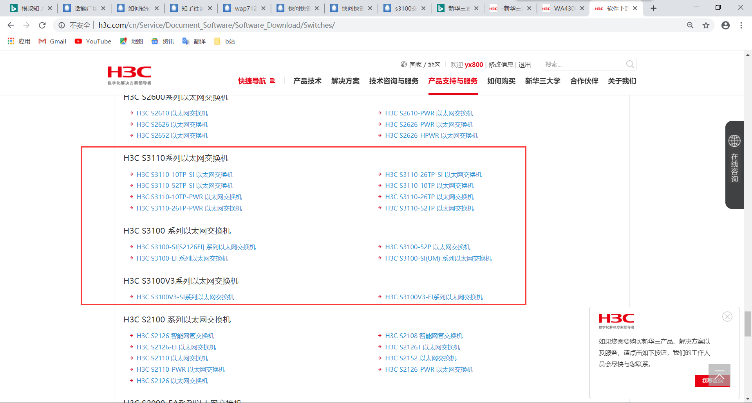752x403 pixels.
Task: Open the 关于我们 menu
Action: [x=622, y=81]
